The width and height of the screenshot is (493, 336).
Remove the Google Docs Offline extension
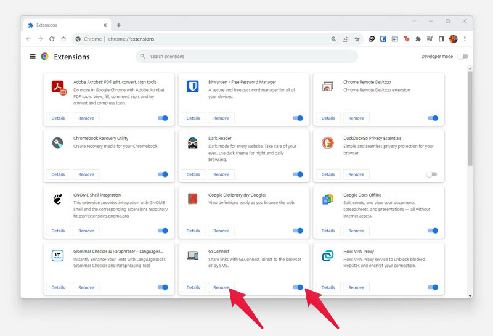(356, 231)
